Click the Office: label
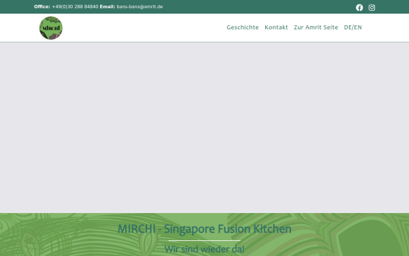Image resolution: width=409 pixels, height=256 pixels. pos(42,7)
